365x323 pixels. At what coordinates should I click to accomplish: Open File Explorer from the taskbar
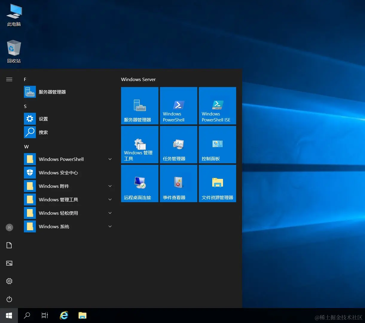[x=83, y=316]
